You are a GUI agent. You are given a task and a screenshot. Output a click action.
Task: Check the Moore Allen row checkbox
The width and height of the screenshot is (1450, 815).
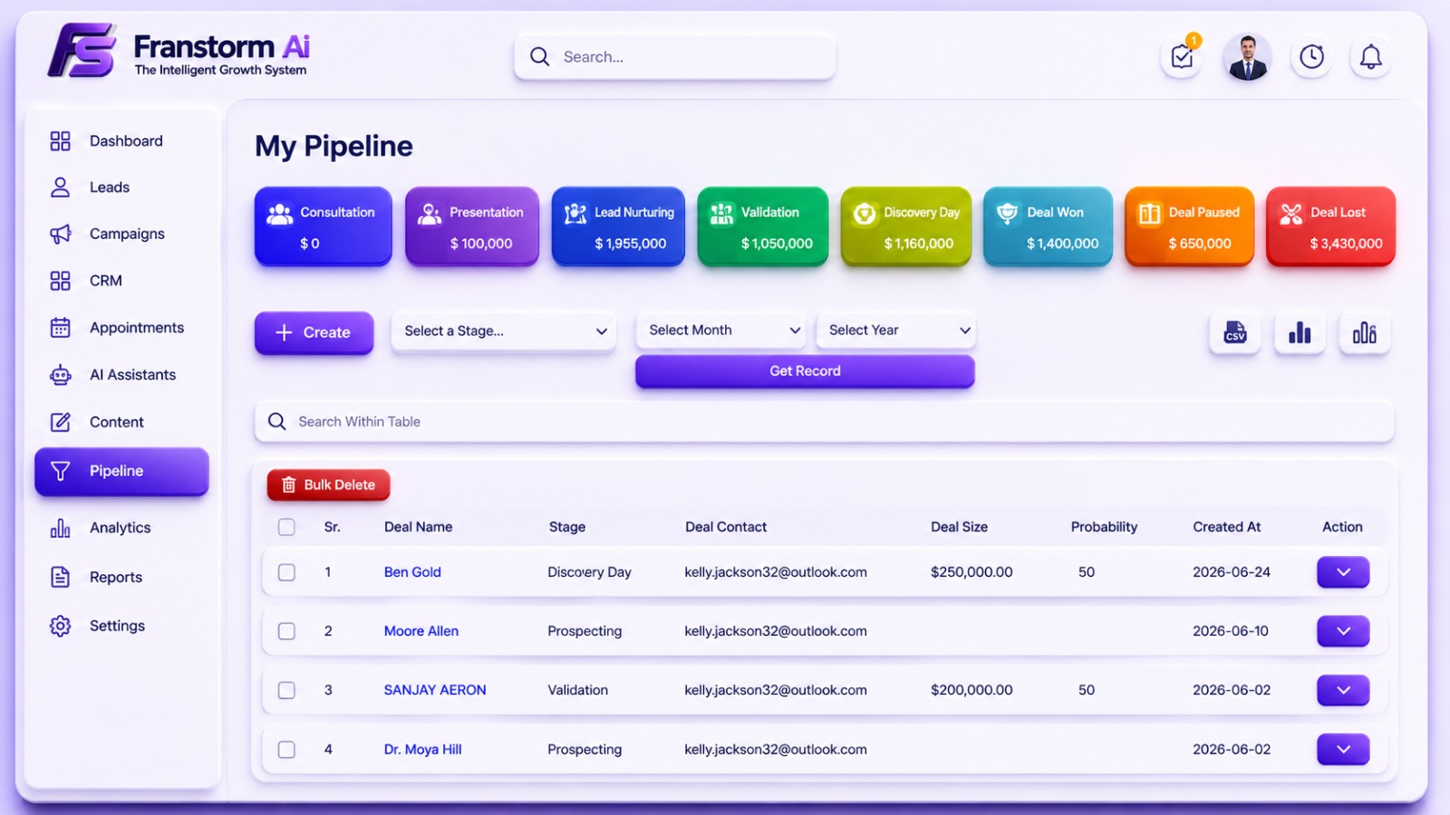tap(286, 631)
